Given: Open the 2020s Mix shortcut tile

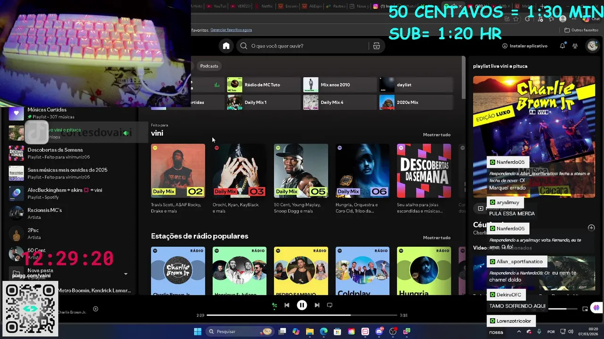Looking at the screenshot, I should coord(416,102).
